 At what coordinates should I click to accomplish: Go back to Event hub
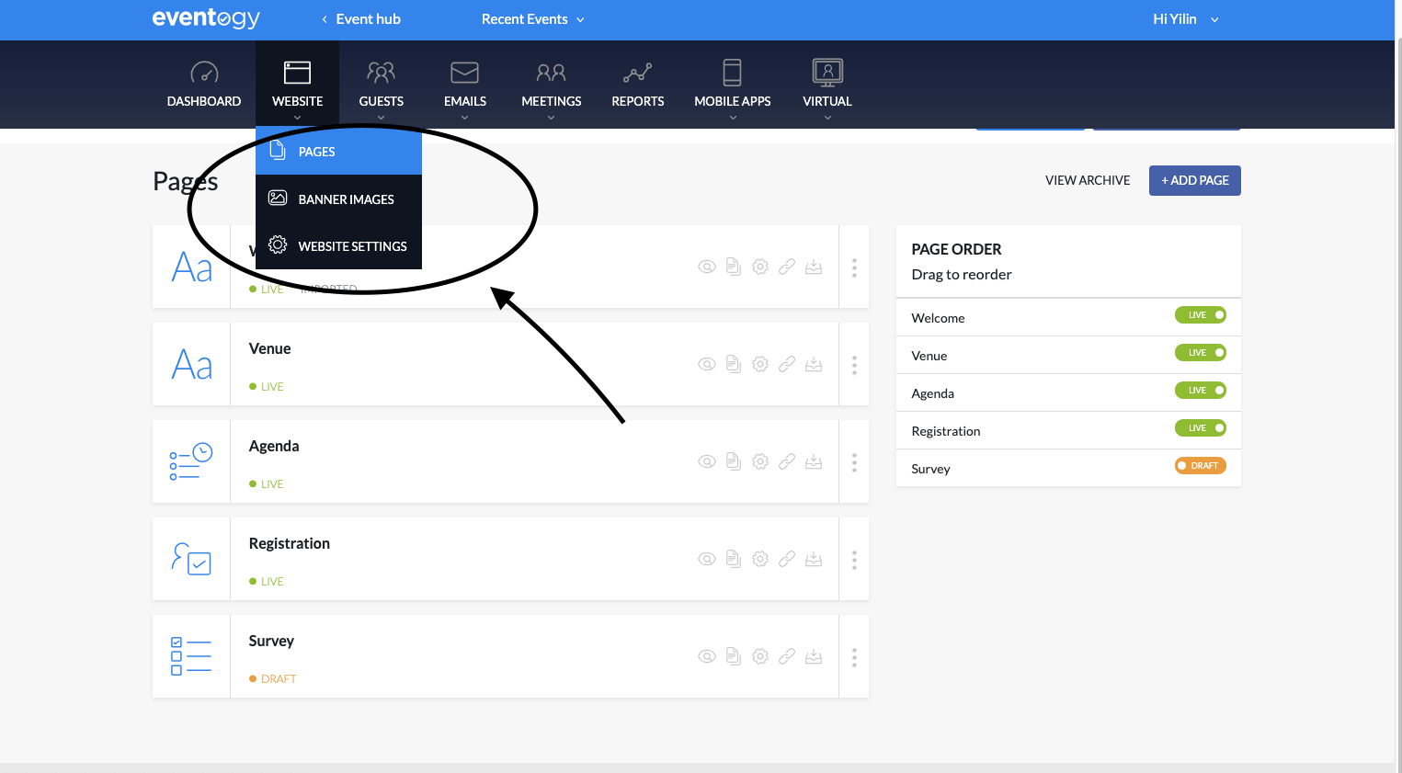click(360, 19)
